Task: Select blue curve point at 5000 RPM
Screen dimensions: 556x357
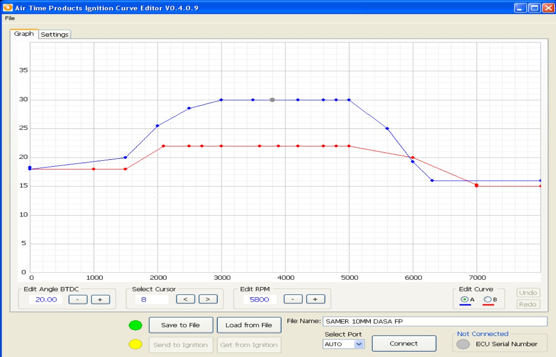Action: click(349, 100)
